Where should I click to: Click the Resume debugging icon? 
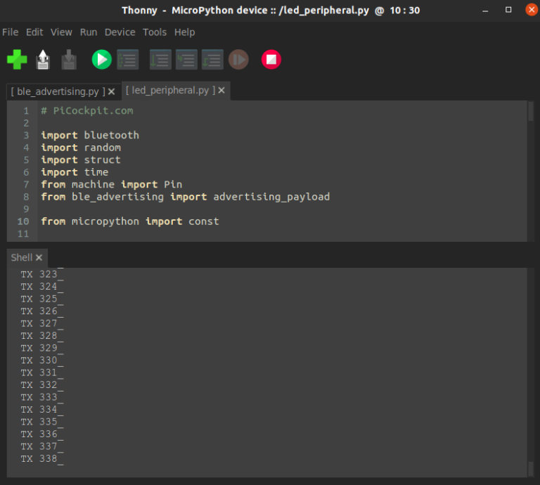click(239, 60)
